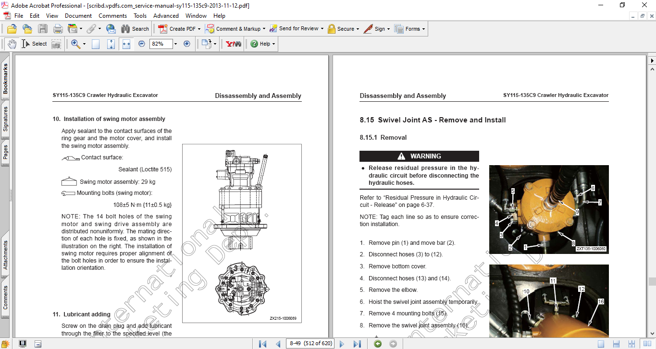Click the page number input field
Image resolution: width=656 pixels, height=349 pixels.
[x=310, y=344]
